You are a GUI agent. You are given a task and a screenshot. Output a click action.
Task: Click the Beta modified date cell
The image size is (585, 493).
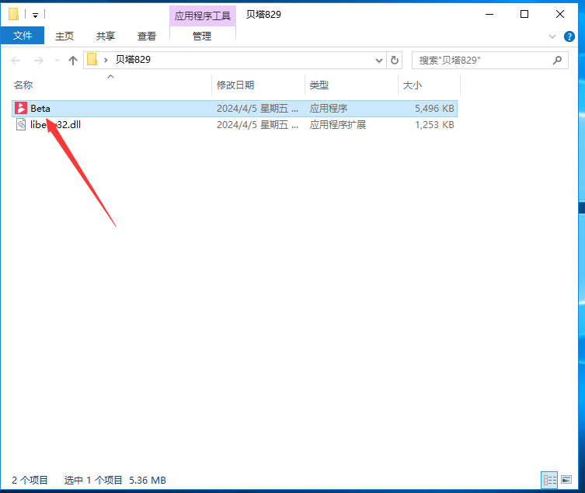[257, 109]
